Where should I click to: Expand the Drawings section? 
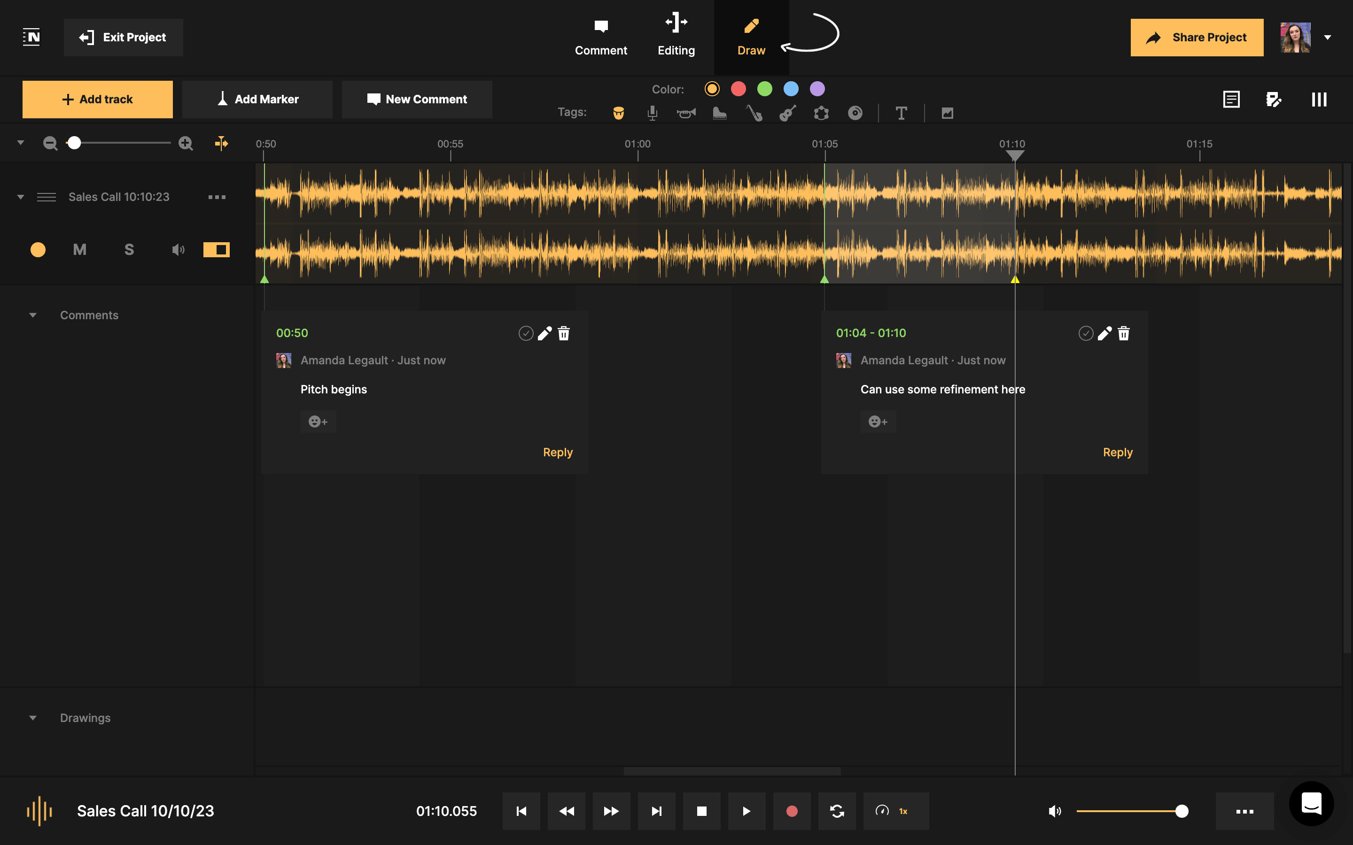[32, 718]
